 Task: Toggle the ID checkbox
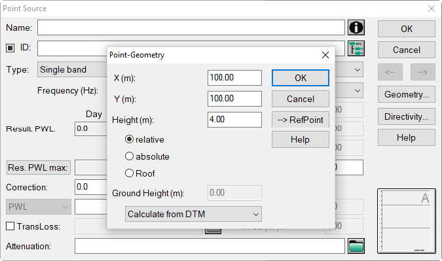coord(10,48)
